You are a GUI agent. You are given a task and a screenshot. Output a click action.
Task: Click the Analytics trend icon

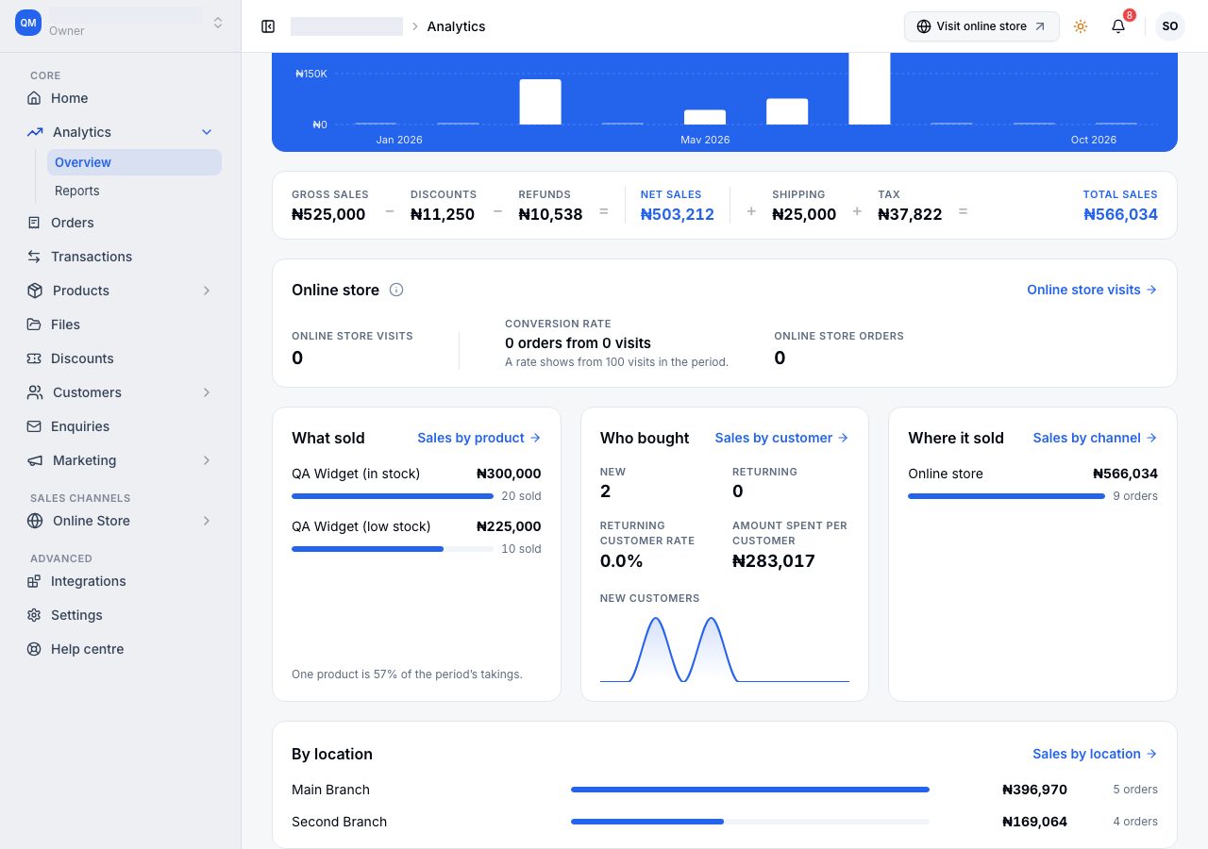35,132
